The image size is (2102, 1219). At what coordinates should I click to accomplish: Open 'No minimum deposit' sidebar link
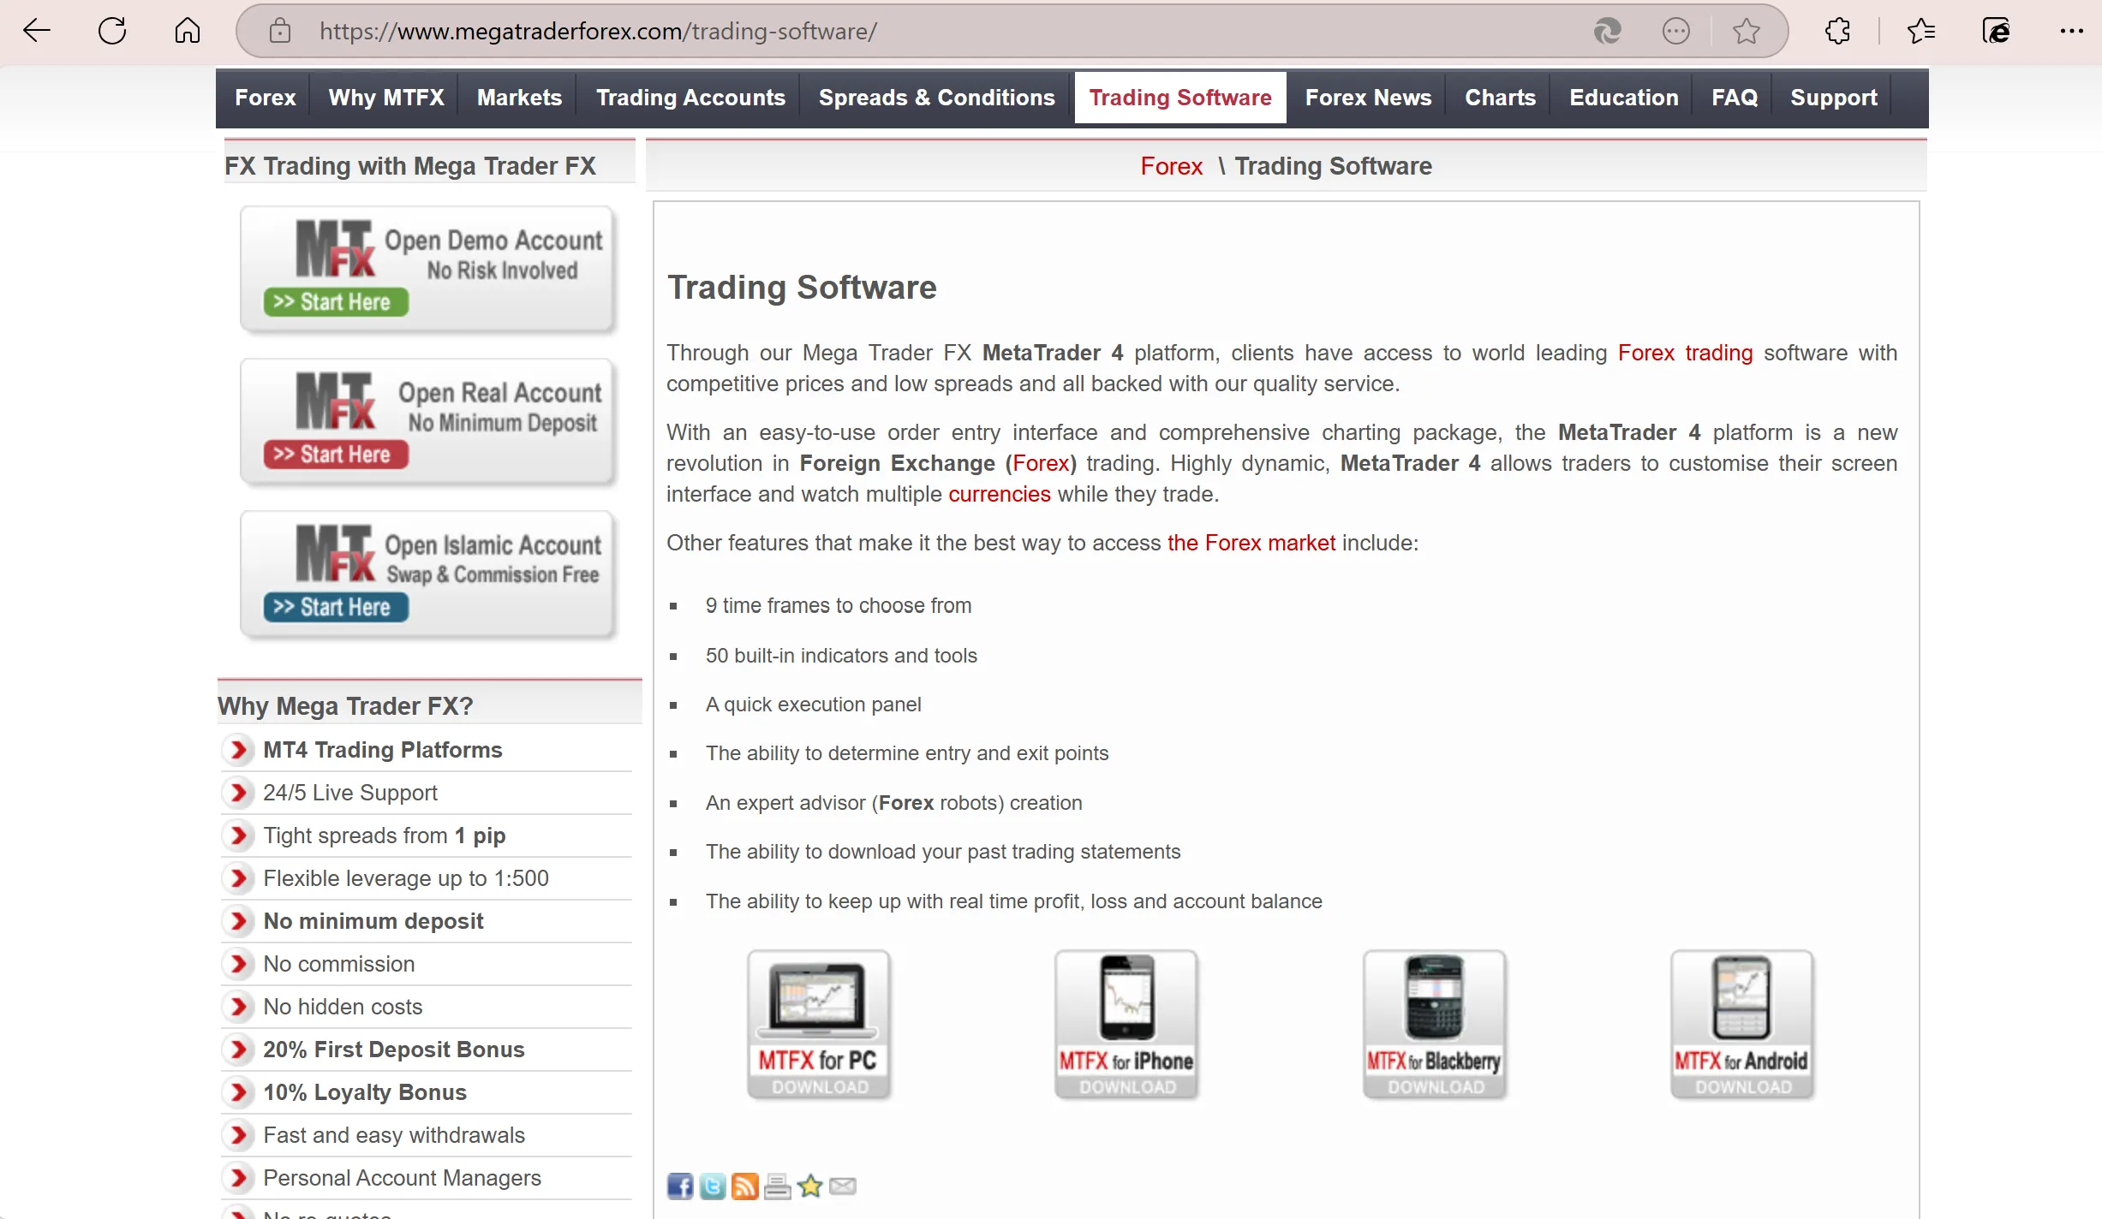(373, 921)
